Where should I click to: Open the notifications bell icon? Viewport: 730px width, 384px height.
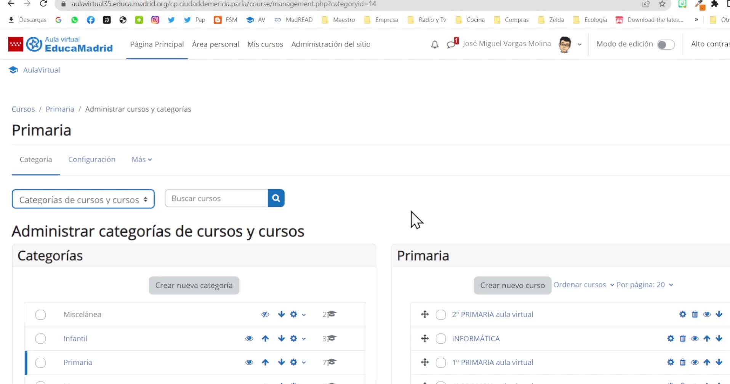coord(435,44)
